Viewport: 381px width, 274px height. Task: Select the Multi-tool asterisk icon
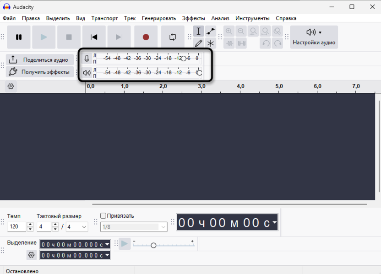click(x=211, y=43)
